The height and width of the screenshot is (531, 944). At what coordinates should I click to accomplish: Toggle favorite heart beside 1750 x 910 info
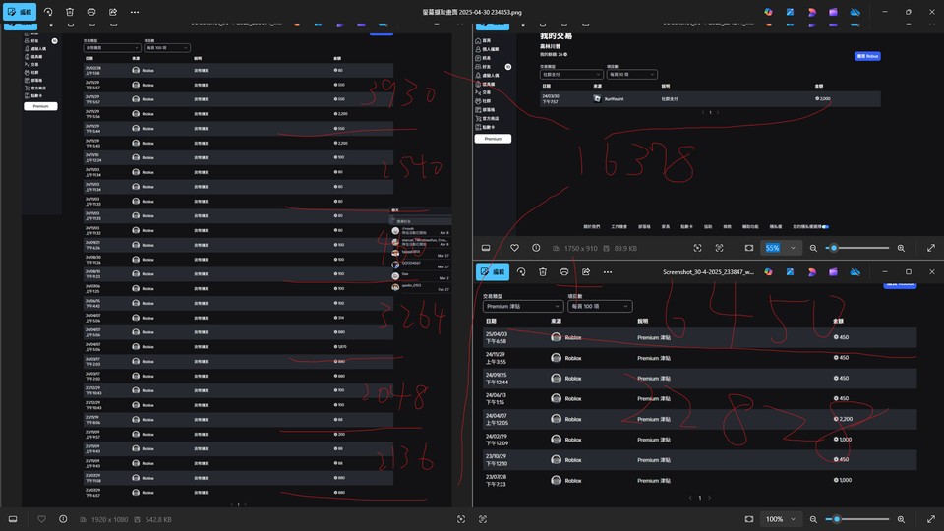(514, 248)
